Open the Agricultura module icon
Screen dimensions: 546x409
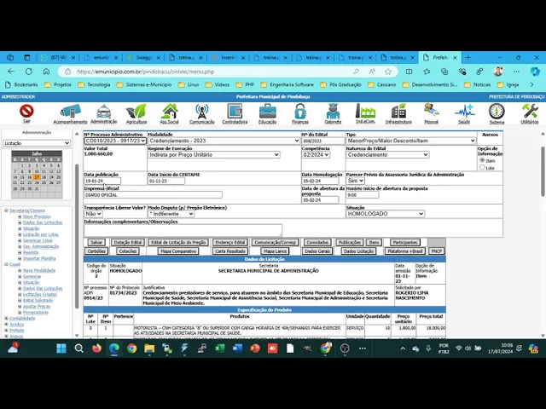click(x=136, y=112)
